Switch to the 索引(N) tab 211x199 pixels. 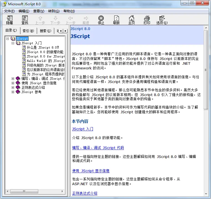coord(28,31)
